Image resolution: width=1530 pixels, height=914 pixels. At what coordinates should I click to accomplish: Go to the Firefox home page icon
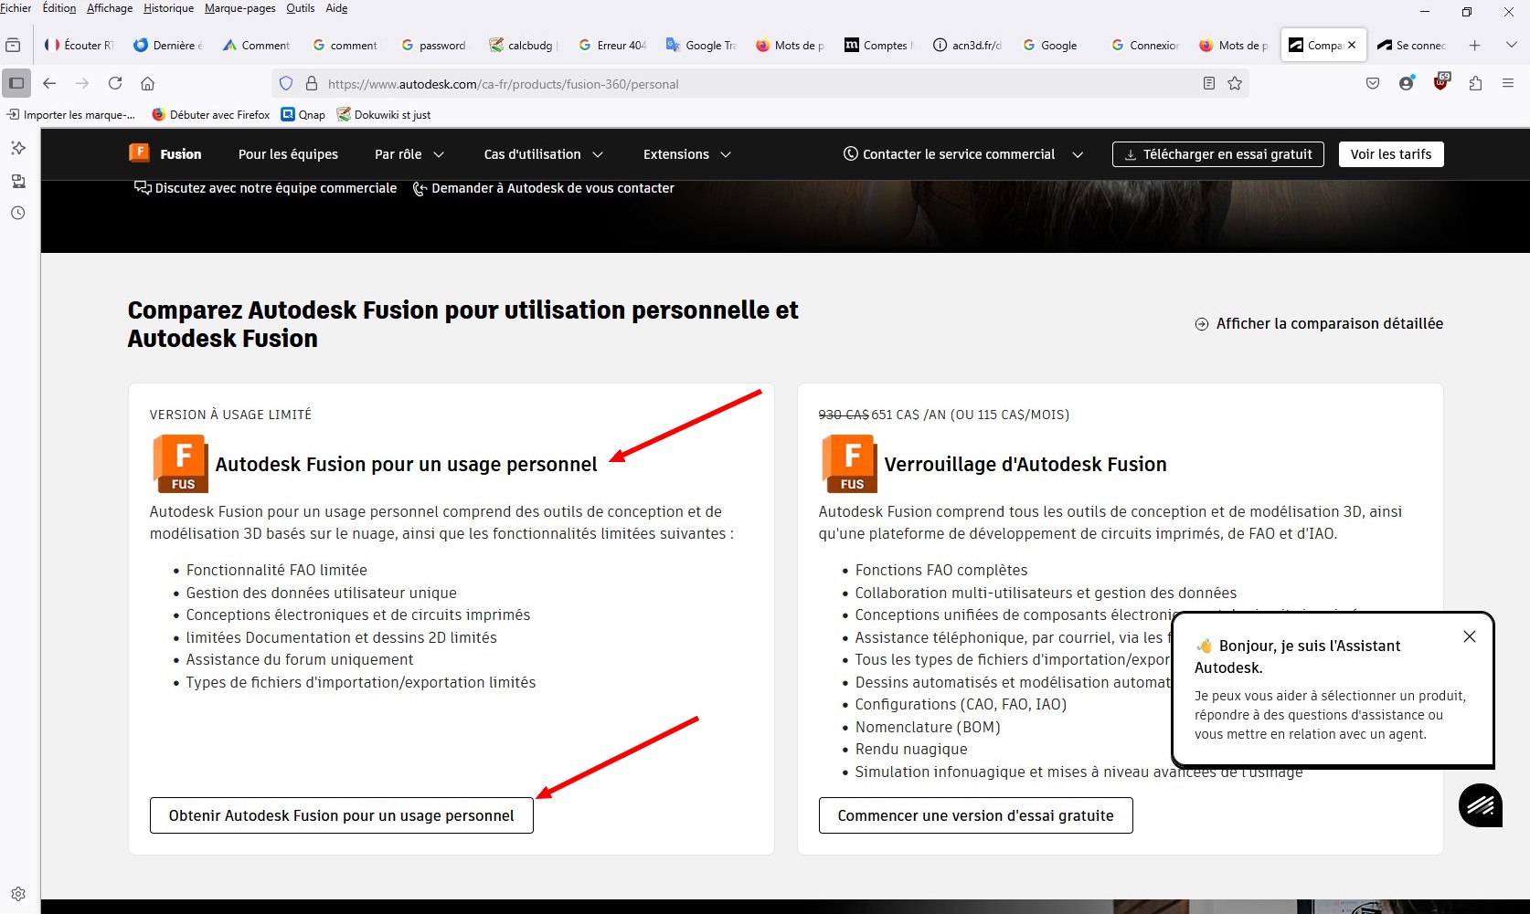(x=147, y=83)
